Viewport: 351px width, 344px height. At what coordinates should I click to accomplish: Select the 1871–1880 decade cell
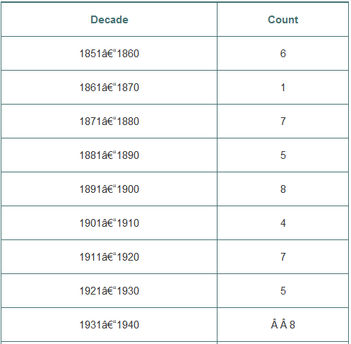[109, 121]
